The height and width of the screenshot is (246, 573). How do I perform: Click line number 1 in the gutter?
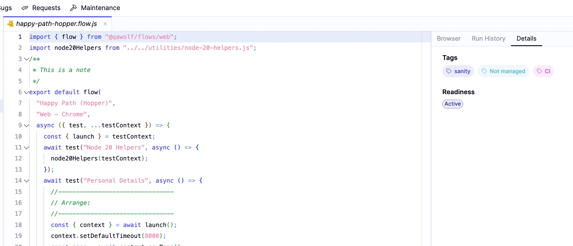[x=20, y=37]
